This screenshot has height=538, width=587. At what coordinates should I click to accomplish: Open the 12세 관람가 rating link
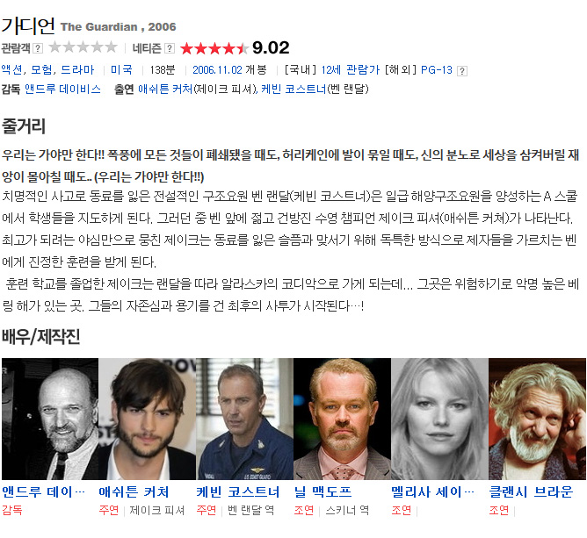point(351,69)
